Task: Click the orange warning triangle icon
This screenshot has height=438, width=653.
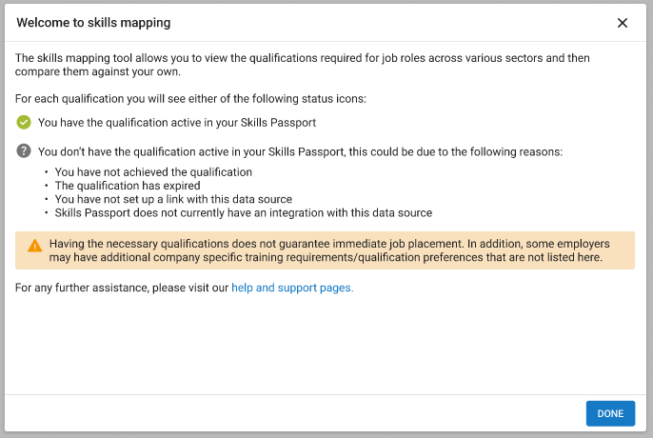Action: [35, 245]
